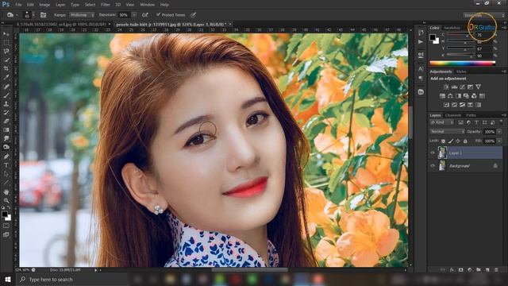Select the Burn tool in toolbox
Viewport: 508px width, 286px height.
pos(6,147)
